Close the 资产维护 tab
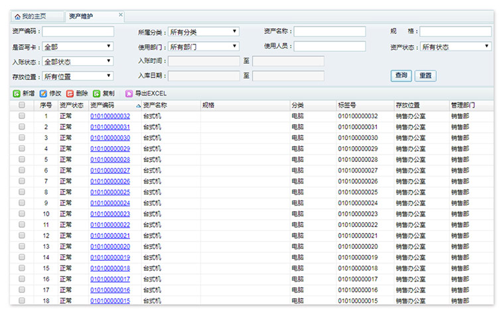 pos(121,15)
